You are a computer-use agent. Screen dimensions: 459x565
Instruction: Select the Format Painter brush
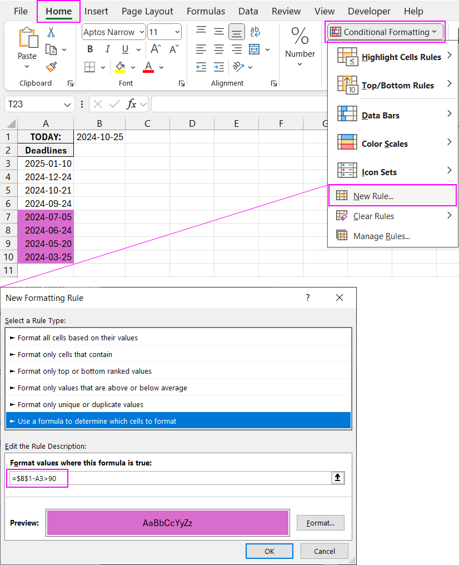51,67
